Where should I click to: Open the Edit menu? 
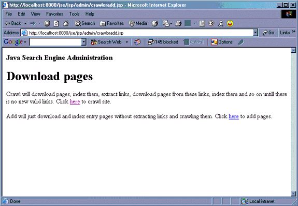[x=21, y=14]
